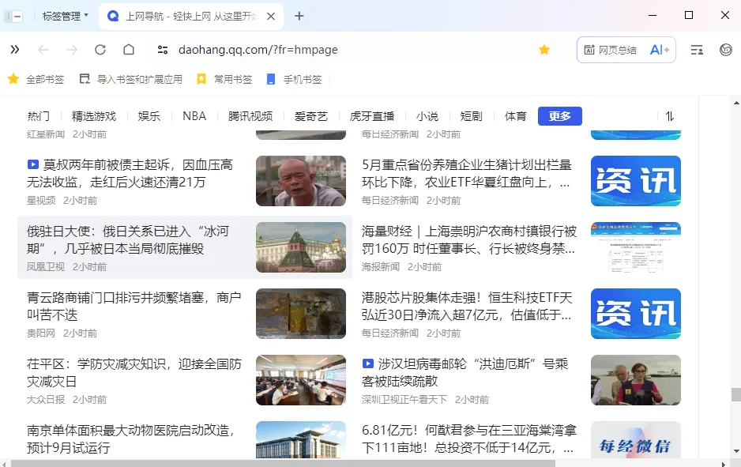Go forward with the right arrow

click(72, 50)
